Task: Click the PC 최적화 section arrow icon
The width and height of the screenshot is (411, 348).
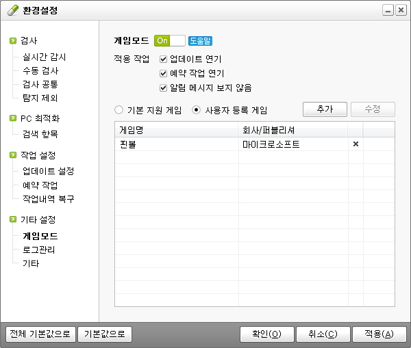Action: [13, 118]
